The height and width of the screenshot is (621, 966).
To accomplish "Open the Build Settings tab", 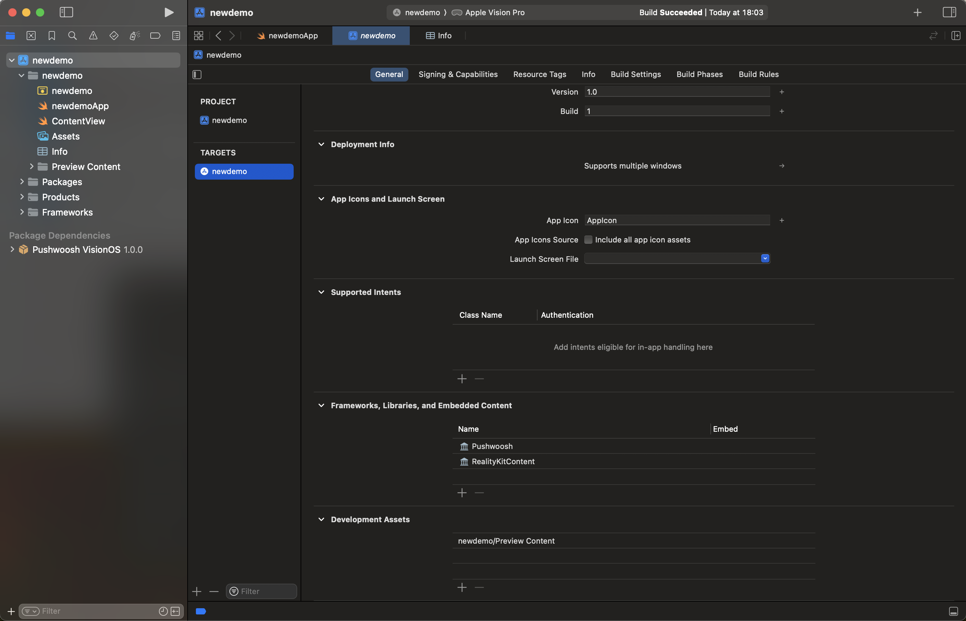I will pos(635,74).
